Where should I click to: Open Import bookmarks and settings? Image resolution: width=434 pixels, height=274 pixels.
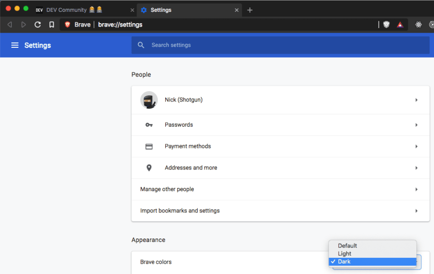pos(281,211)
